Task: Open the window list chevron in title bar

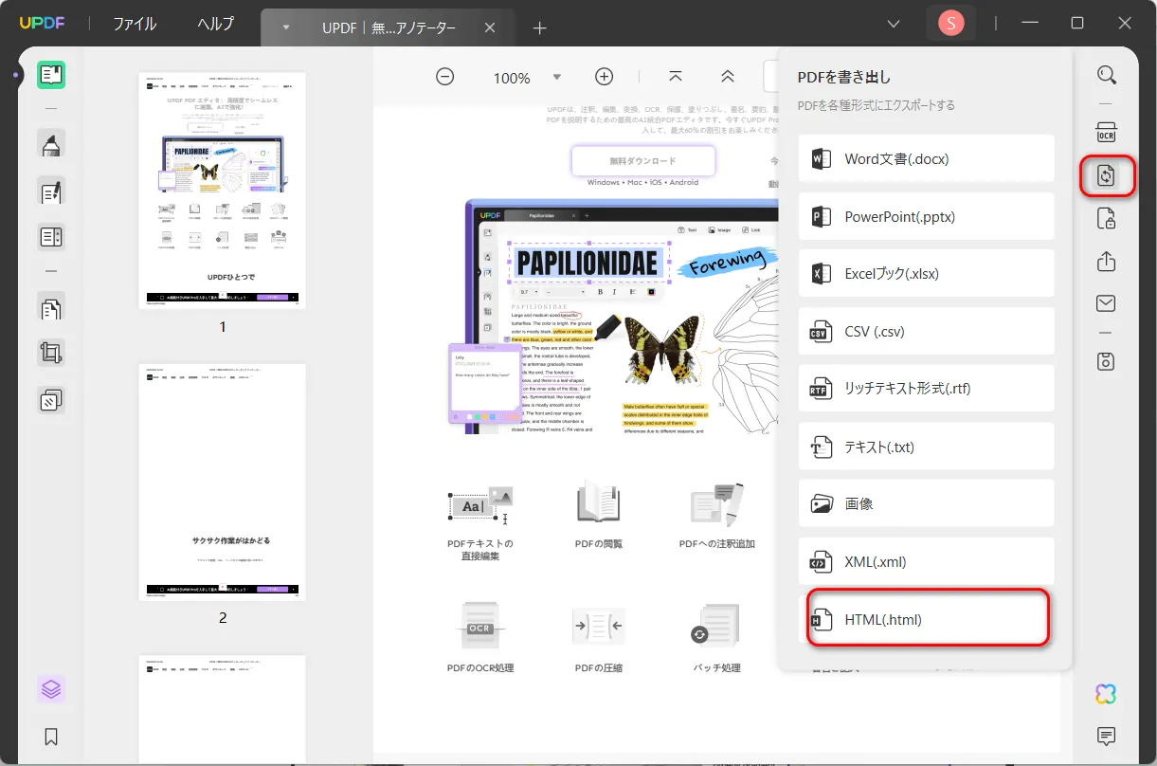Action: (x=893, y=24)
